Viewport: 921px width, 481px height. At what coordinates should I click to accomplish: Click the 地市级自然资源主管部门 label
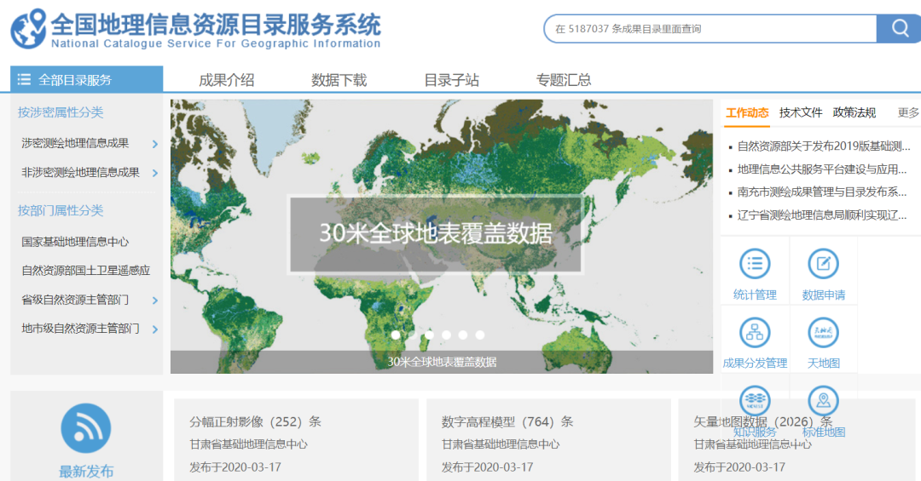pyautogui.click(x=80, y=329)
